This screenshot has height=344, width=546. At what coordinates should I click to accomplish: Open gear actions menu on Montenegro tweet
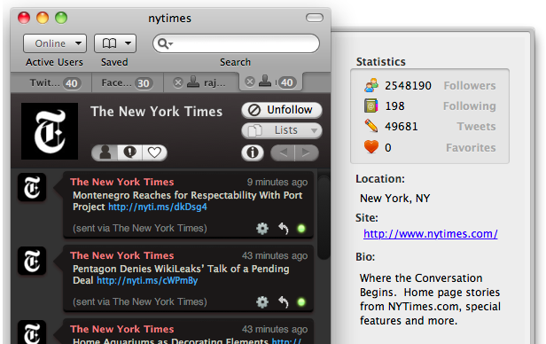262,229
